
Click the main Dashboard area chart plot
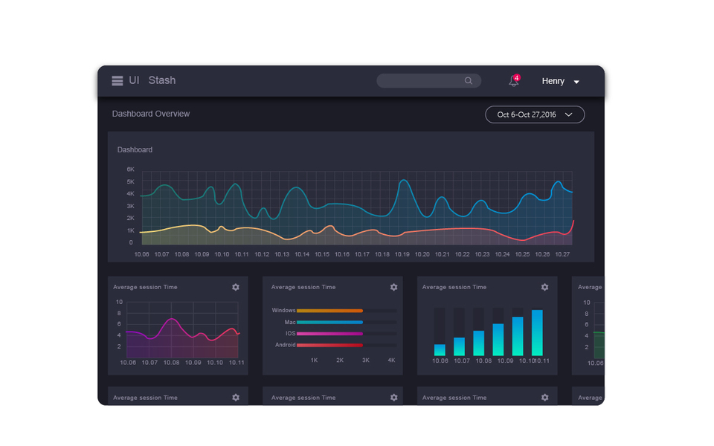[x=357, y=208]
